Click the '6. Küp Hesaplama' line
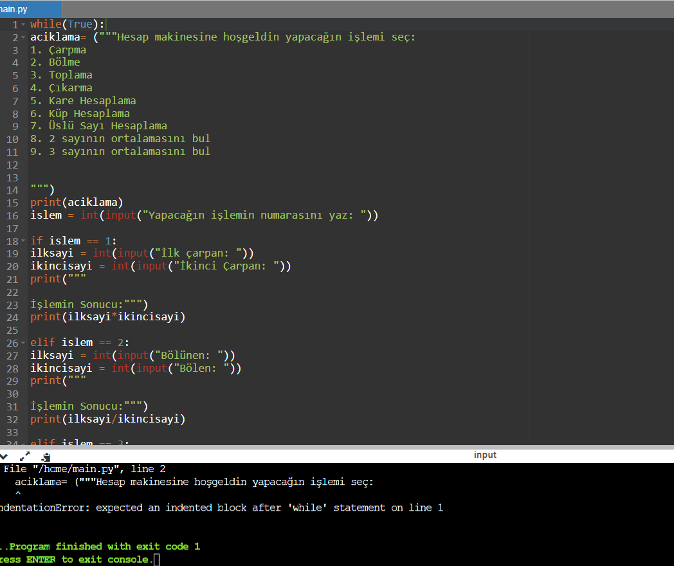674x566 pixels. (x=80, y=113)
